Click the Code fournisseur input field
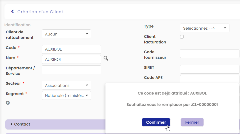240x134 pixels. tap(209, 54)
